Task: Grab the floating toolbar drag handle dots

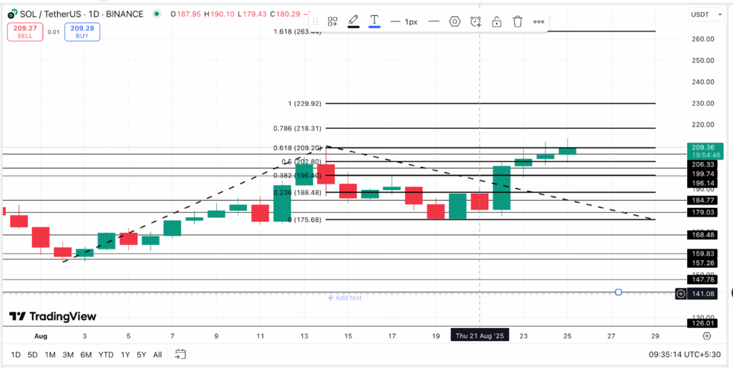Action: point(316,21)
